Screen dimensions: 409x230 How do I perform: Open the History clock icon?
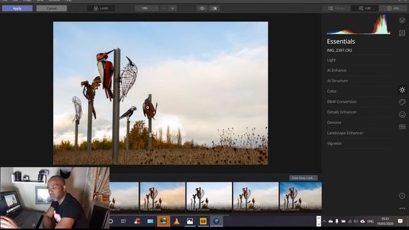click(402, 196)
